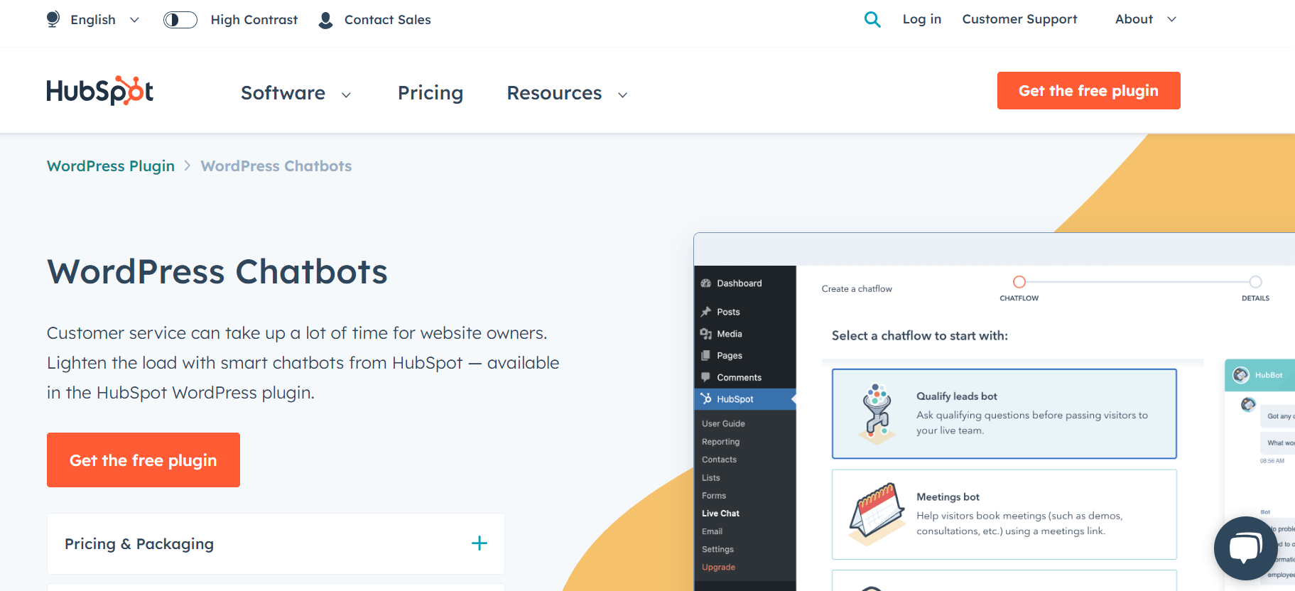Click 'Select a chatflow to start with:' heading
The width and height of the screenshot is (1295, 591).
coord(920,336)
